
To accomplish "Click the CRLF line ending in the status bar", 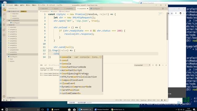I will [x=138, y=100].
